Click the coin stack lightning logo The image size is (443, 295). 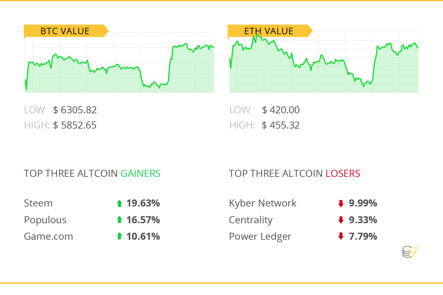pos(410,253)
